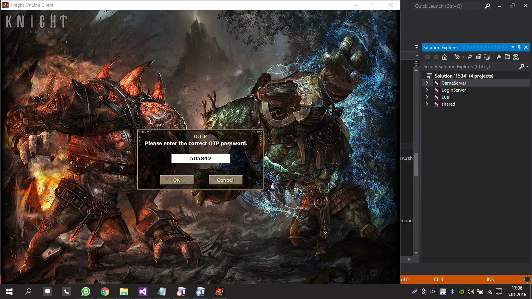Click the circular notification icon in status bar
This screenshot has width=532, height=299.
[527, 280]
